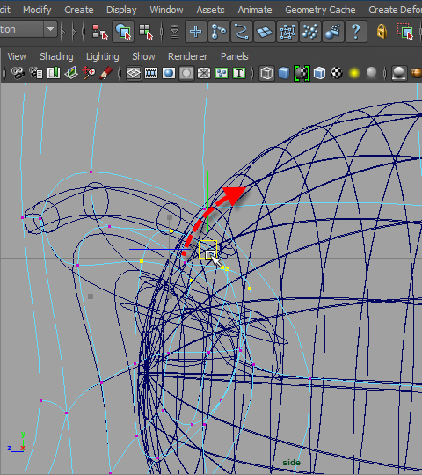Screen dimensions: 422x475
Task: Select by hierarchy and combinations icon
Action: [100, 32]
